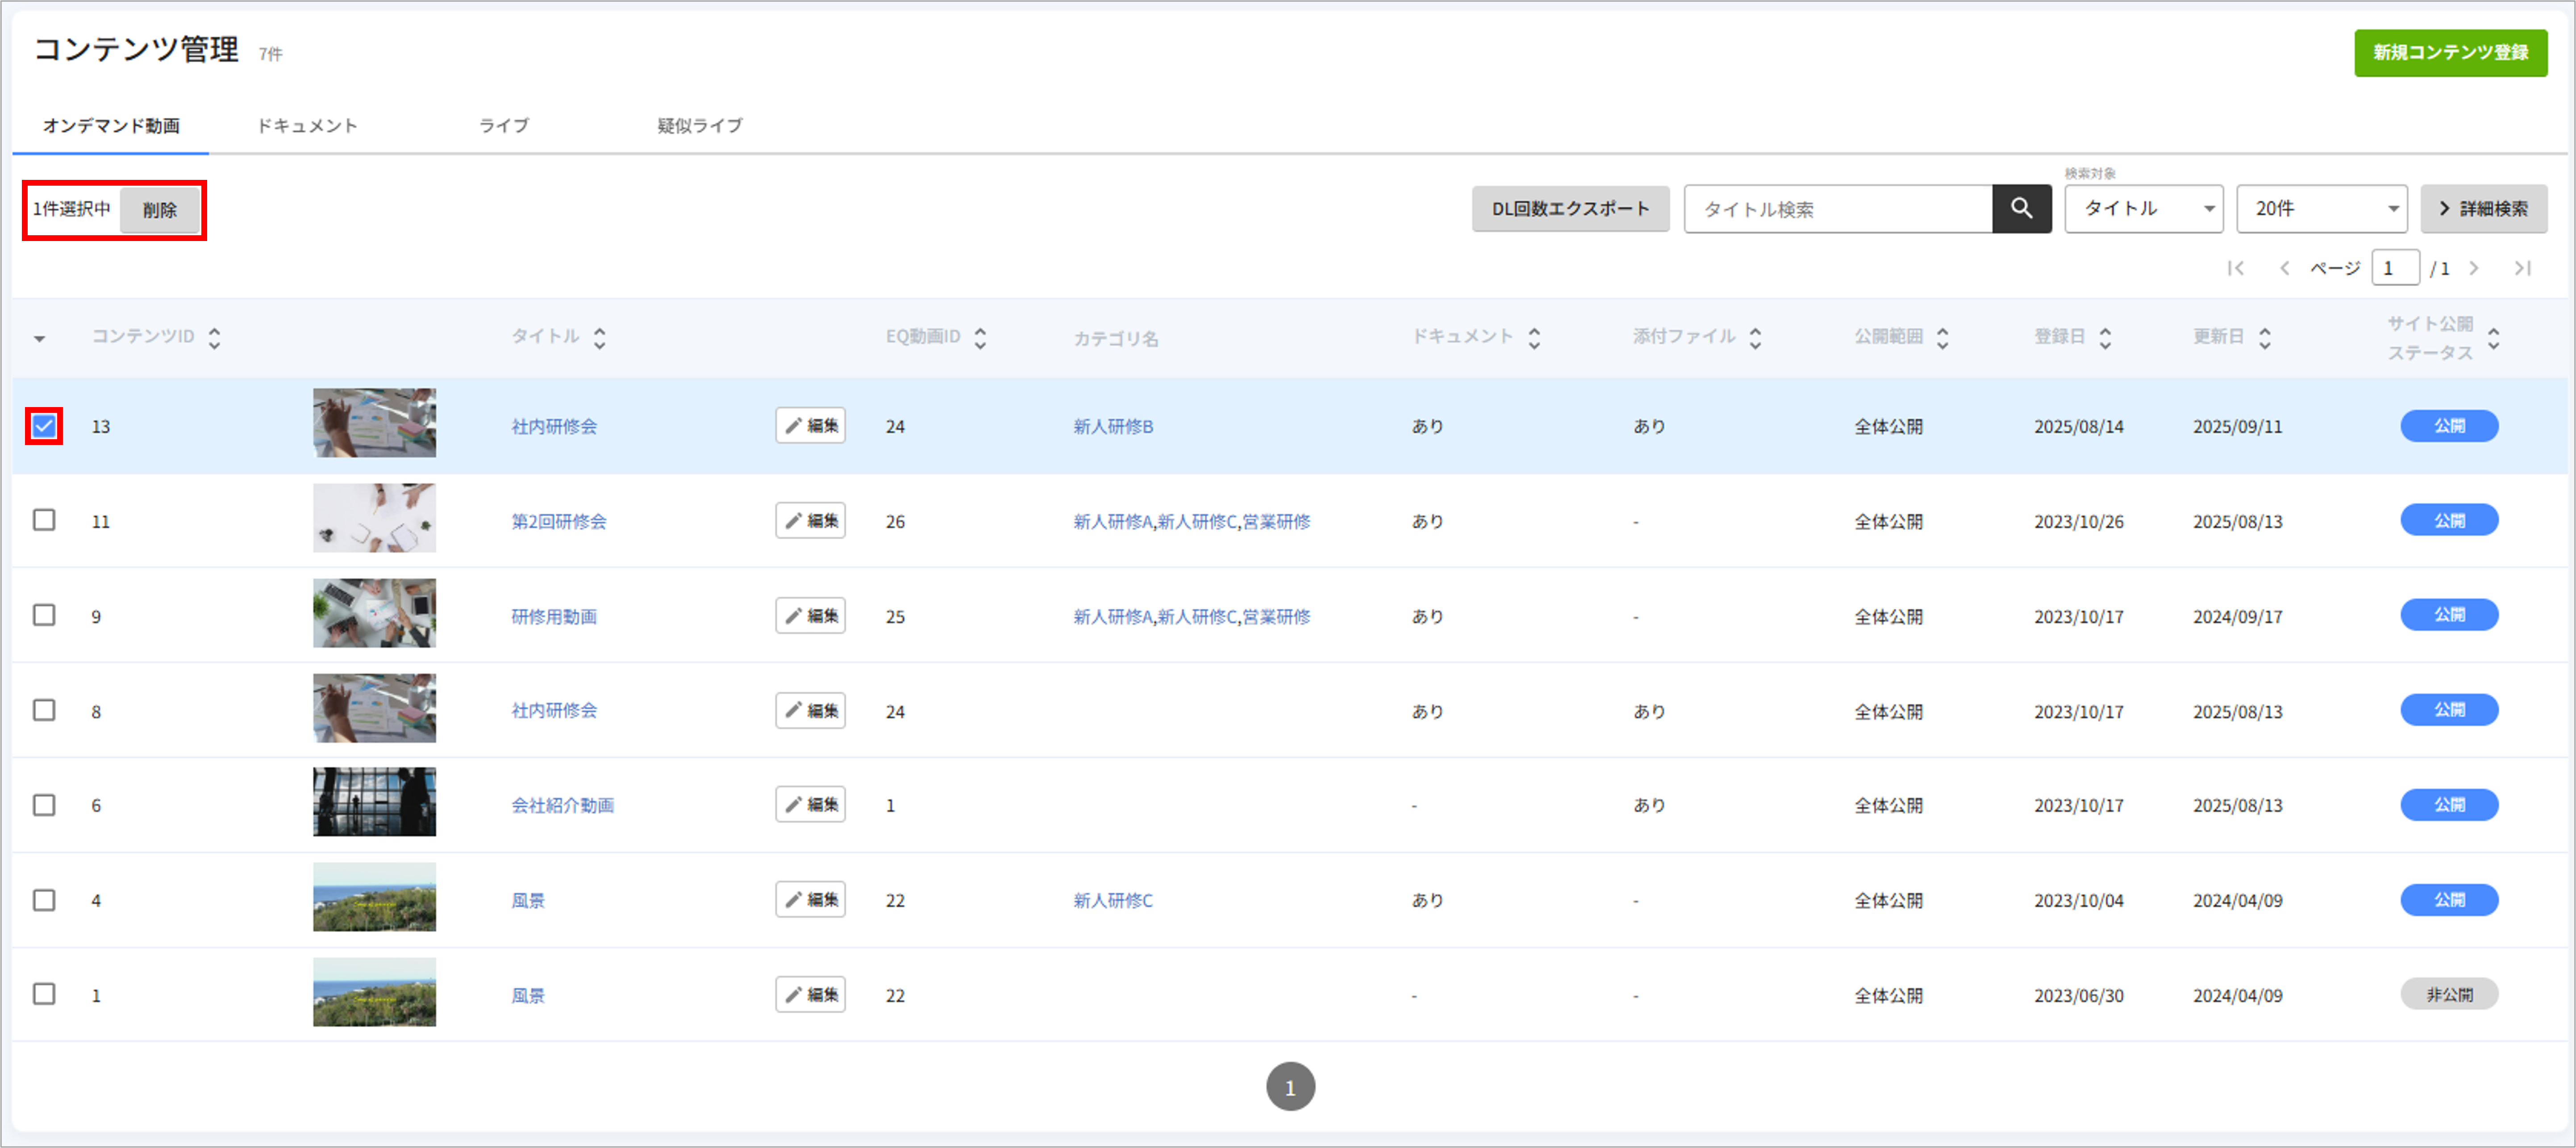Edit 研修用動画 with pencil button
2576x1148 pixels.
(x=810, y=616)
